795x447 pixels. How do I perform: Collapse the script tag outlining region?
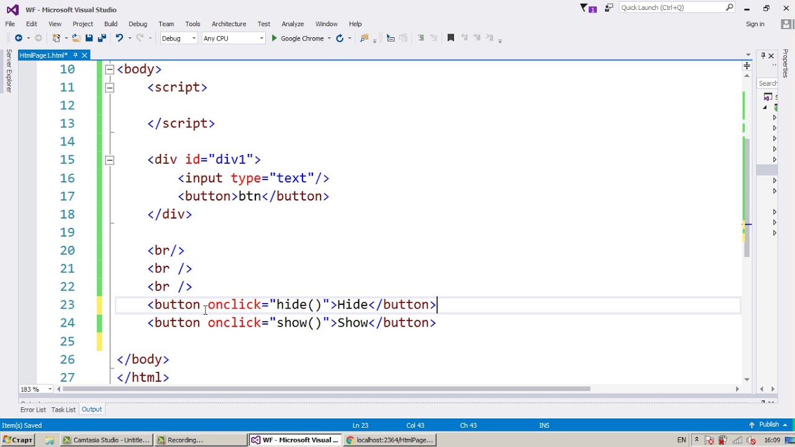[x=109, y=88]
